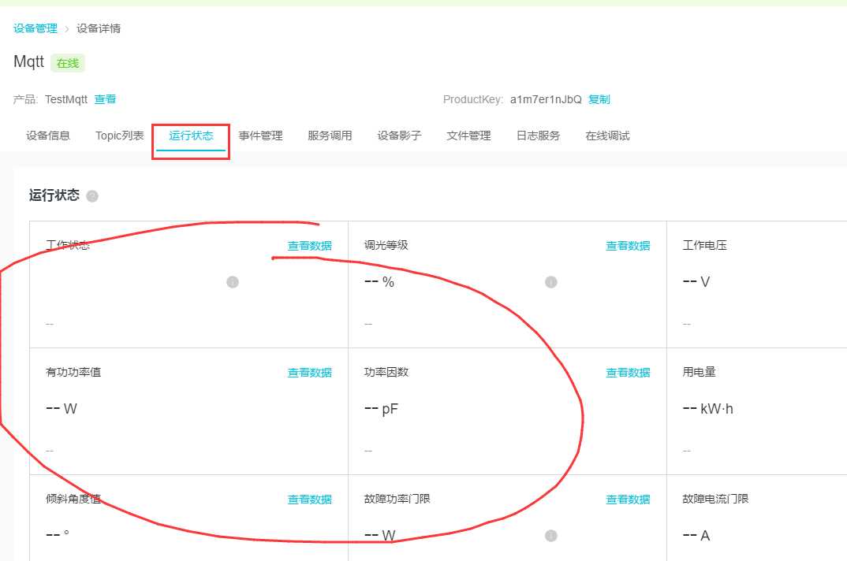Open the 日志服务 tab

pyautogui.click(x=538, y=136)
